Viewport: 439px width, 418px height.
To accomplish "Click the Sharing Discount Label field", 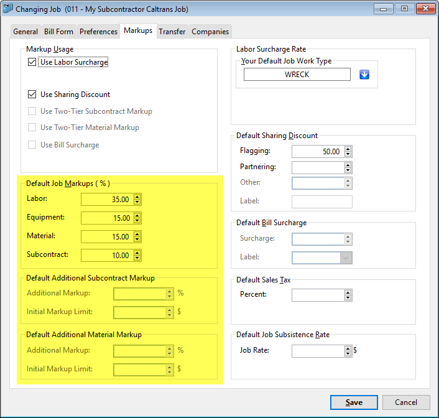I will point(322,202).
